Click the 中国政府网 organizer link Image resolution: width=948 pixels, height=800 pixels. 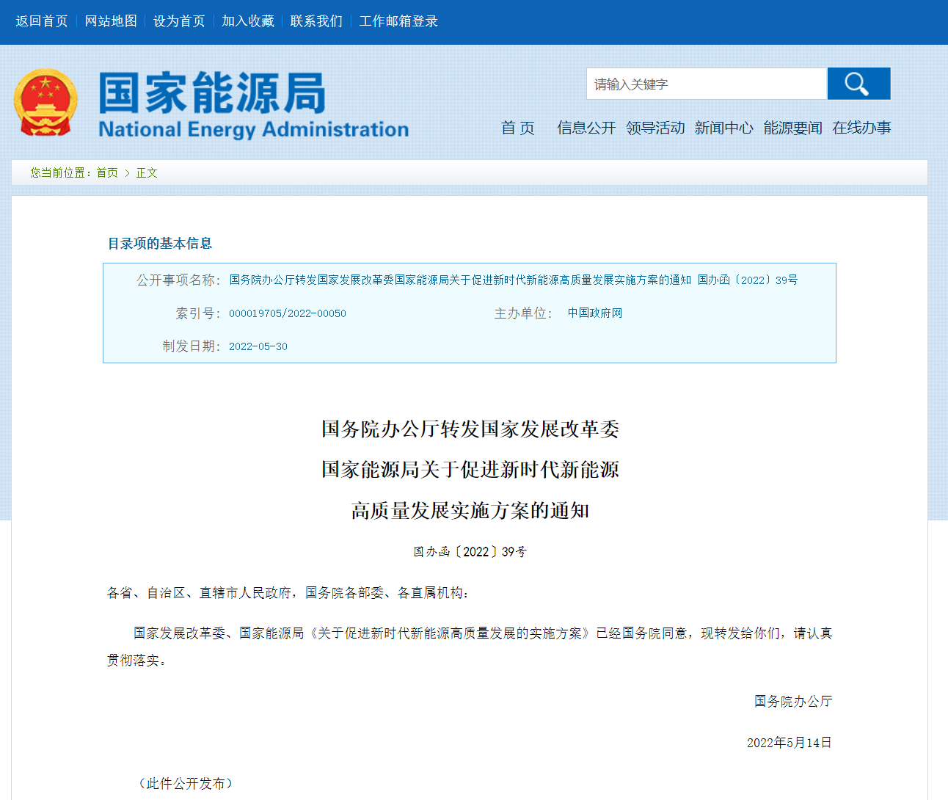click(x=594, y=313)
